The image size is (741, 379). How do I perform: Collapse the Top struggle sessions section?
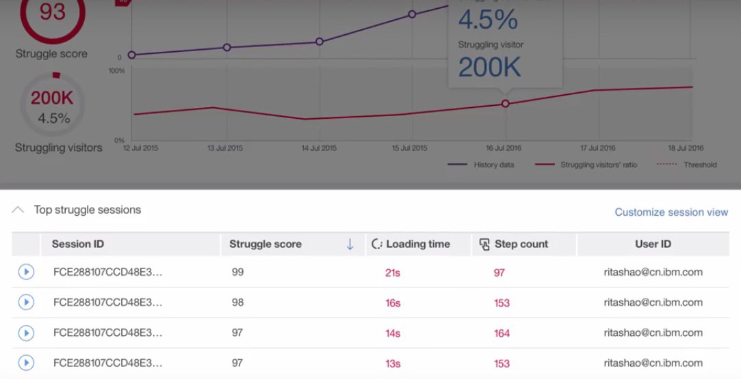click(18, 210)
